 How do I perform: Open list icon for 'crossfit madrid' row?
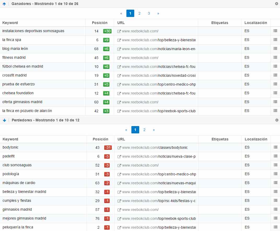(x=275, y=75)
